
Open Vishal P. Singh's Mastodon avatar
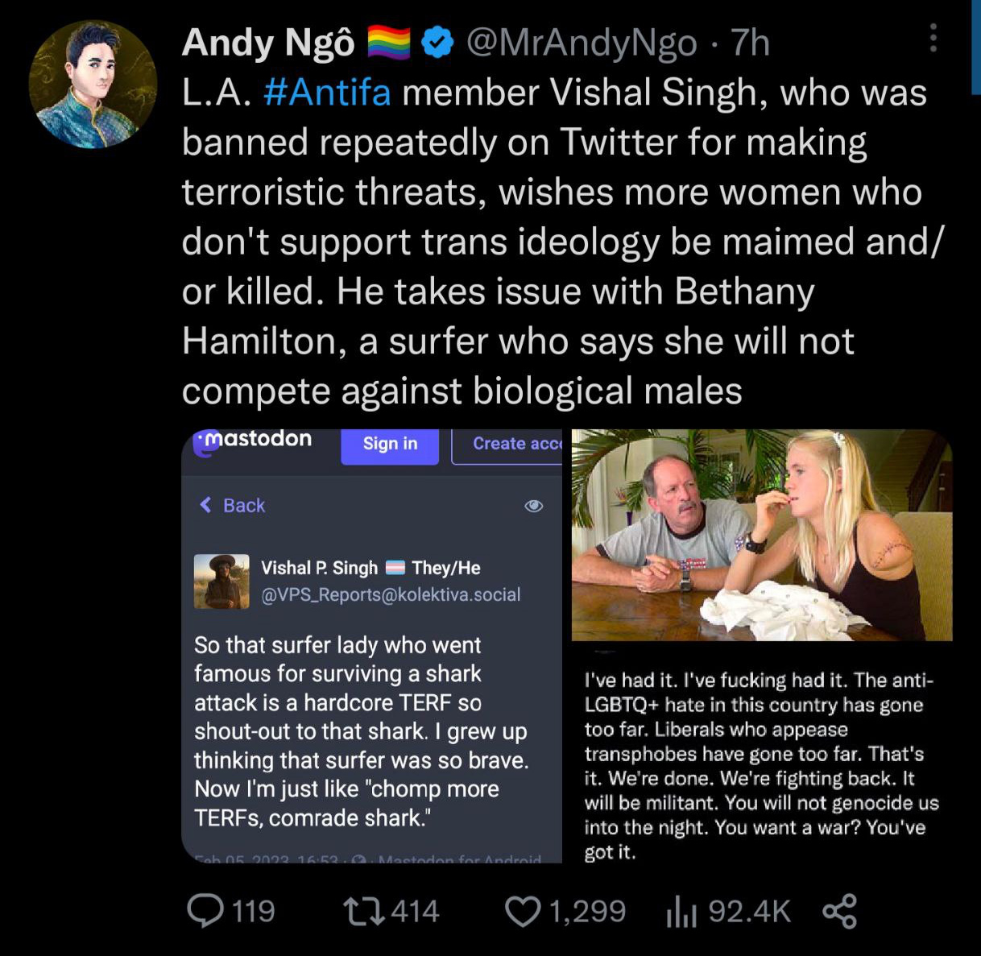221,581
